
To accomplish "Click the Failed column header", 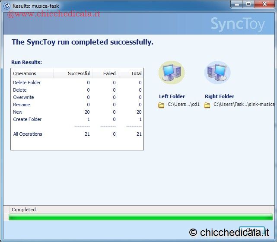I will [x=109, y=73].
